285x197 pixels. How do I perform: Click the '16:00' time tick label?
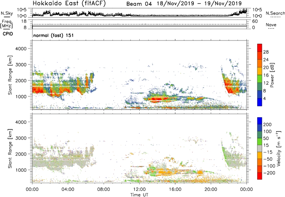[x=175, y=190]
